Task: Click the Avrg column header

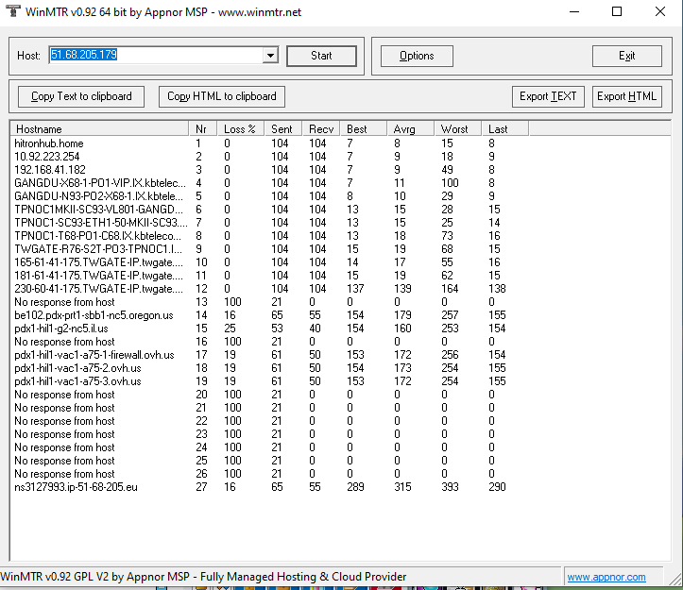Action: pyautogui.click(x=410, y=128)
